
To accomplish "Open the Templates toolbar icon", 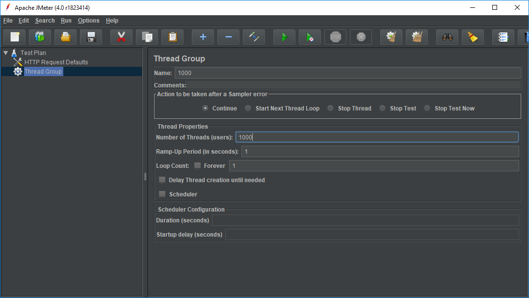I will pyautogui.click(x=40, y=37).
